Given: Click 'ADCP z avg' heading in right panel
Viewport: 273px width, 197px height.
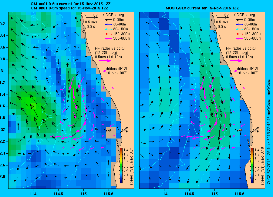Looking at the screenshot, I should pyautogui.click(x=244, y=15).
